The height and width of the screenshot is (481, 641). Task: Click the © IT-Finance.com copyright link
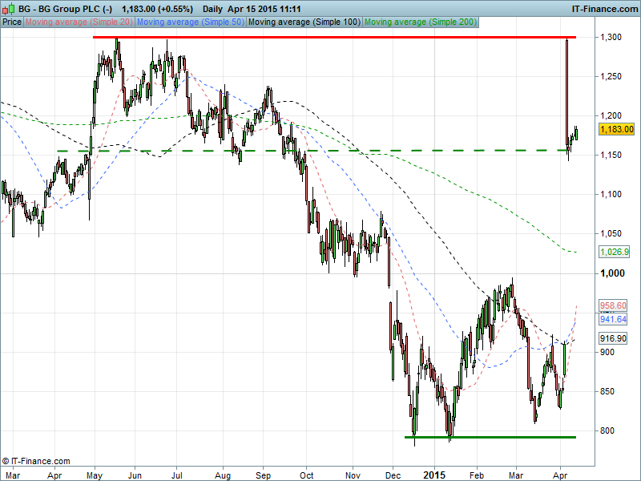(x=36, y=461)
